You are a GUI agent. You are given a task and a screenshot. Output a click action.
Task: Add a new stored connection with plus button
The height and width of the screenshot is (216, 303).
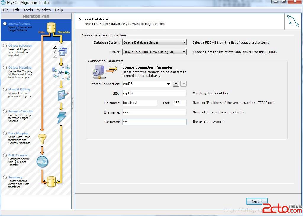[x=176, y=84]
